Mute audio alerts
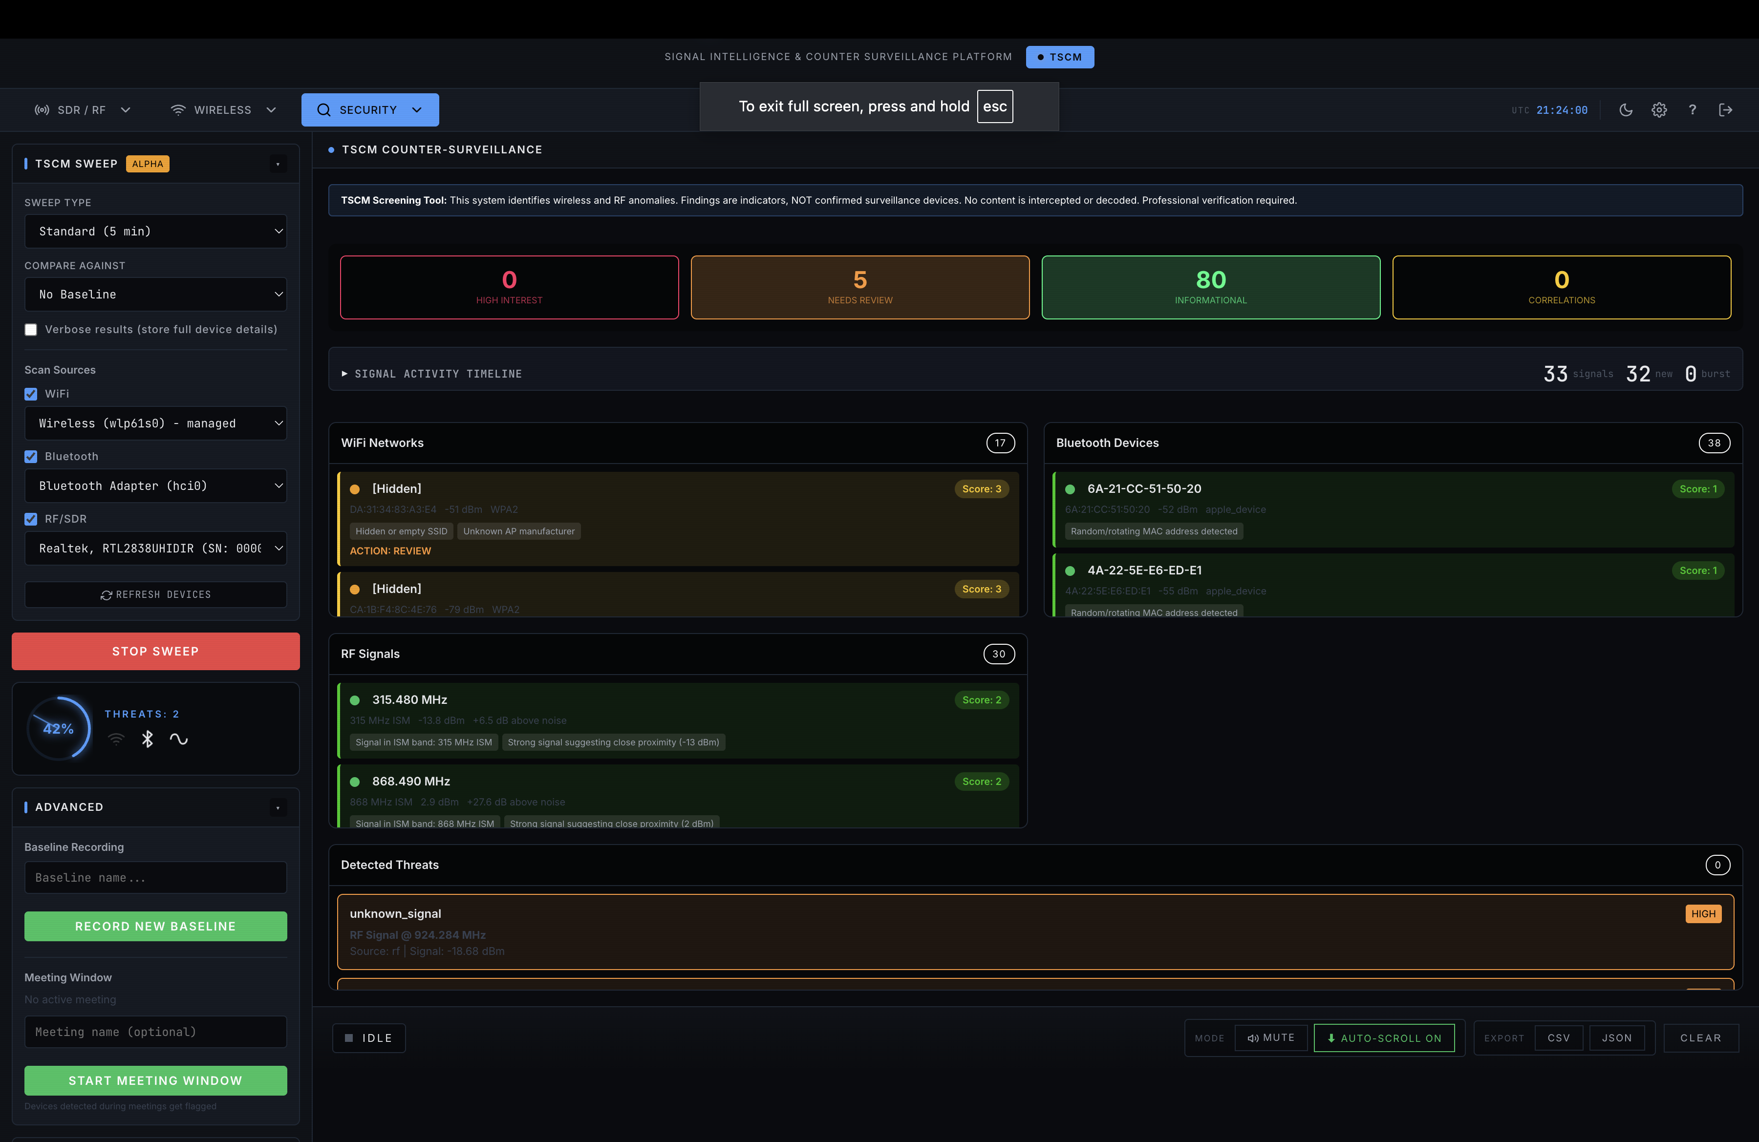Image resolution: width=1759 pixels, height=1142 pixels. click(x=1270, y=1038)
